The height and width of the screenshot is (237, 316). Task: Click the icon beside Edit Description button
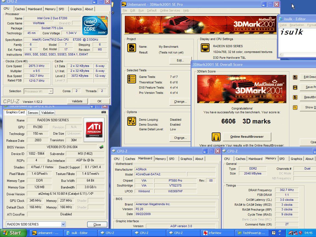295,77
